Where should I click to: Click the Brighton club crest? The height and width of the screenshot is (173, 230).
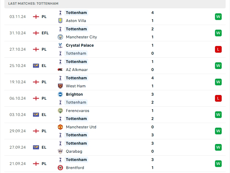(60, 94)
